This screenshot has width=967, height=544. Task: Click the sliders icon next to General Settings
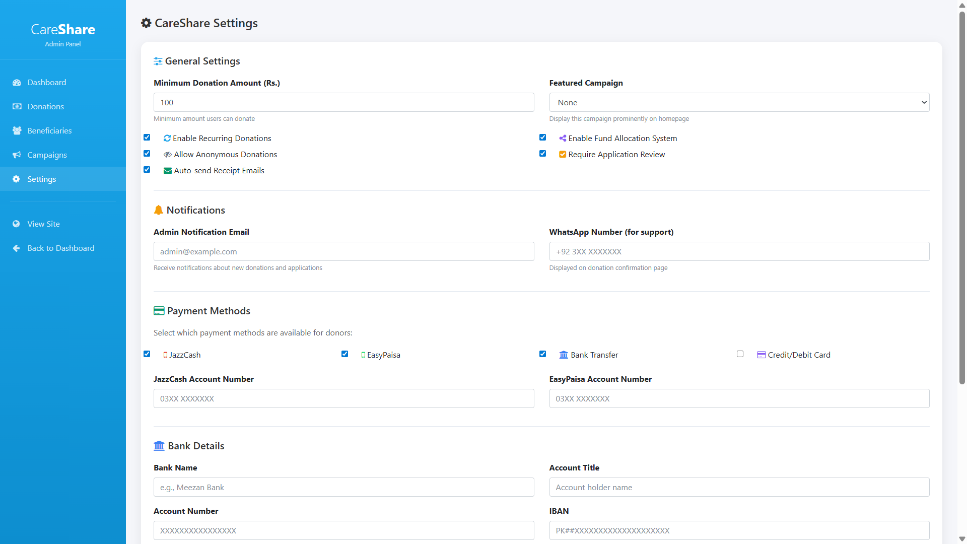[158, 61]
